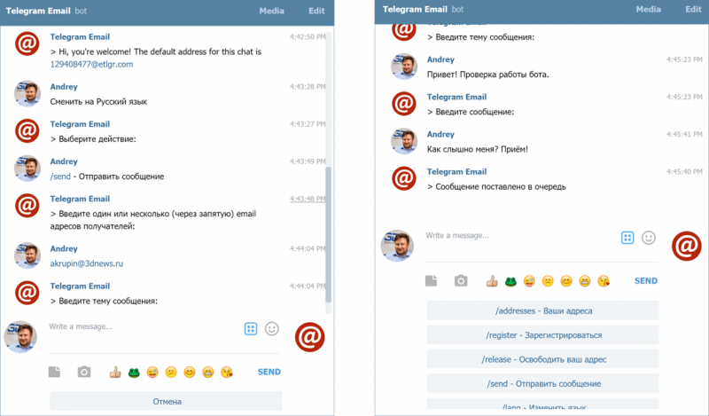Viewport: 709px width, 416px height.
Task: Insert thumbs-up emoji in right chat window
Action: (492, 281)
